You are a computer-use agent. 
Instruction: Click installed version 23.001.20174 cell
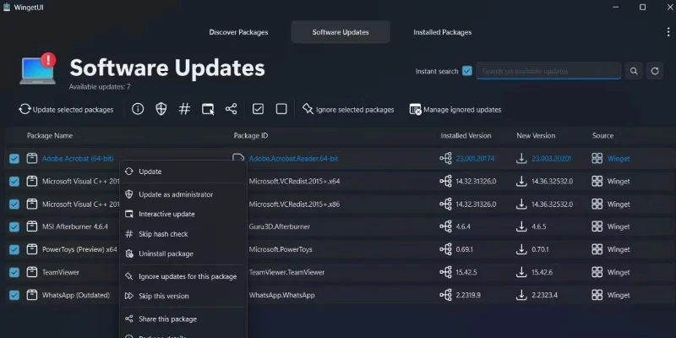(x=475, y=159)
